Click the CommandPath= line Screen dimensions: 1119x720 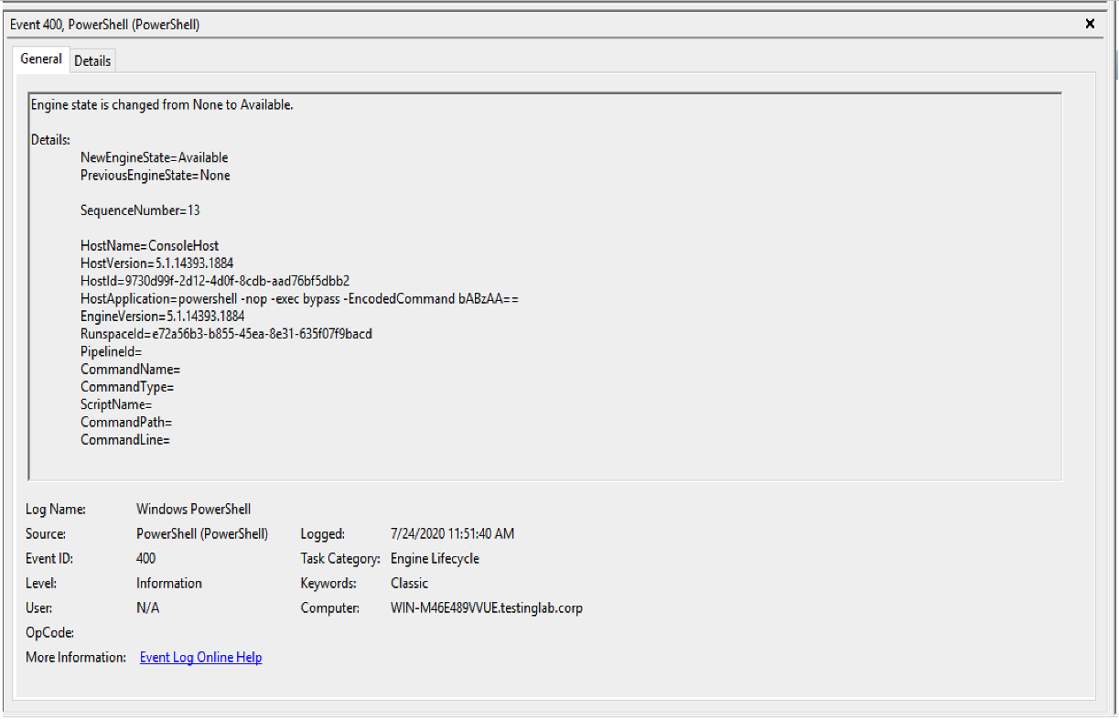pos(126,423)
